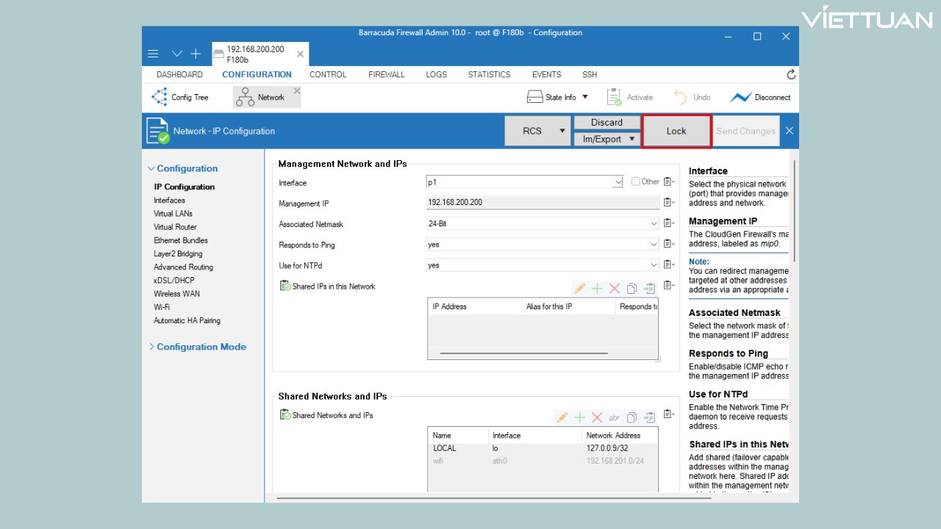
Task: Click the Discard button
Action: pos(607,123)
